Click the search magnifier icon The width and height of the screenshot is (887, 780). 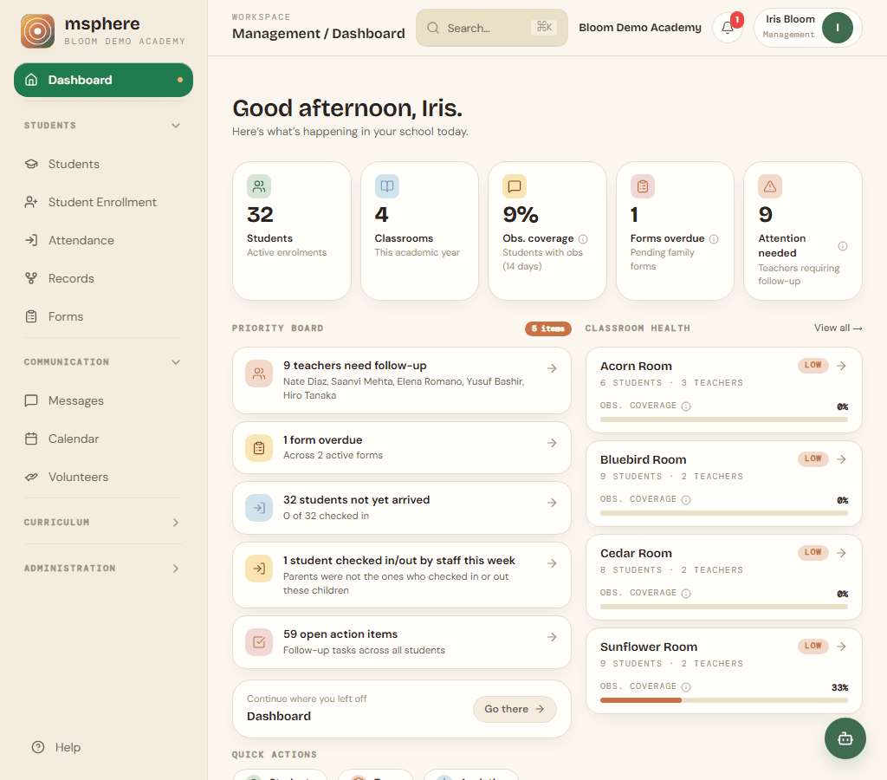click(433, 28)
